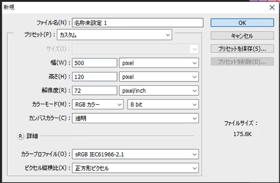Collapse the 詳細 section chevron icon
The image size is (280, 183).
[x=20, y=135]
